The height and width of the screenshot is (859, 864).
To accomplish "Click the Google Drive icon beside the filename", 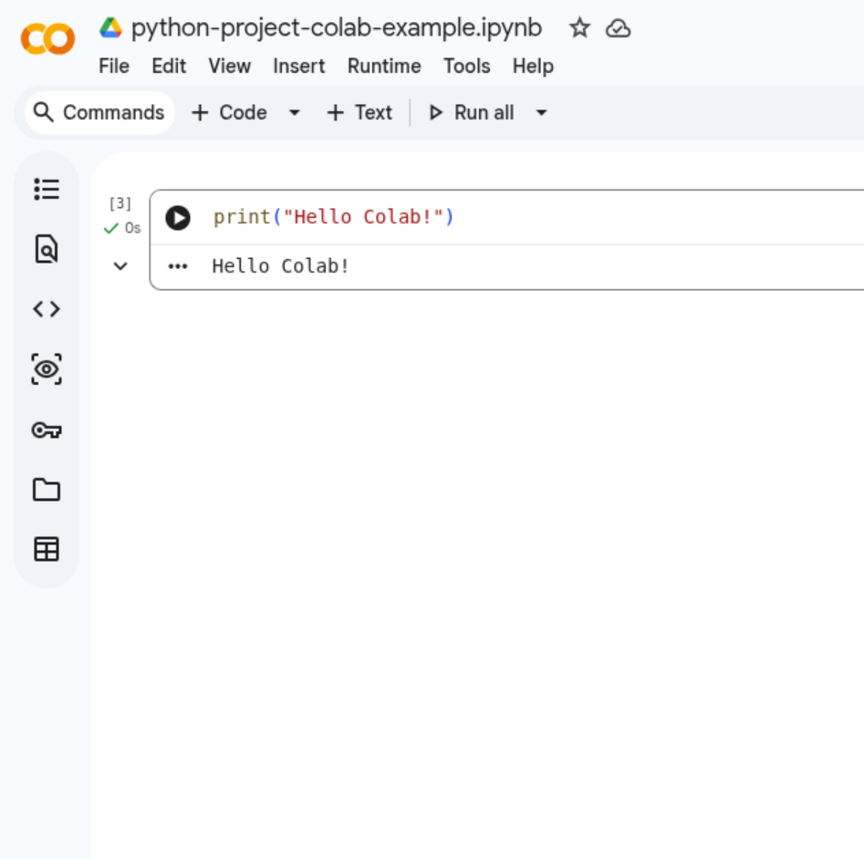I will pyautogui.click(x=110, y=27).
